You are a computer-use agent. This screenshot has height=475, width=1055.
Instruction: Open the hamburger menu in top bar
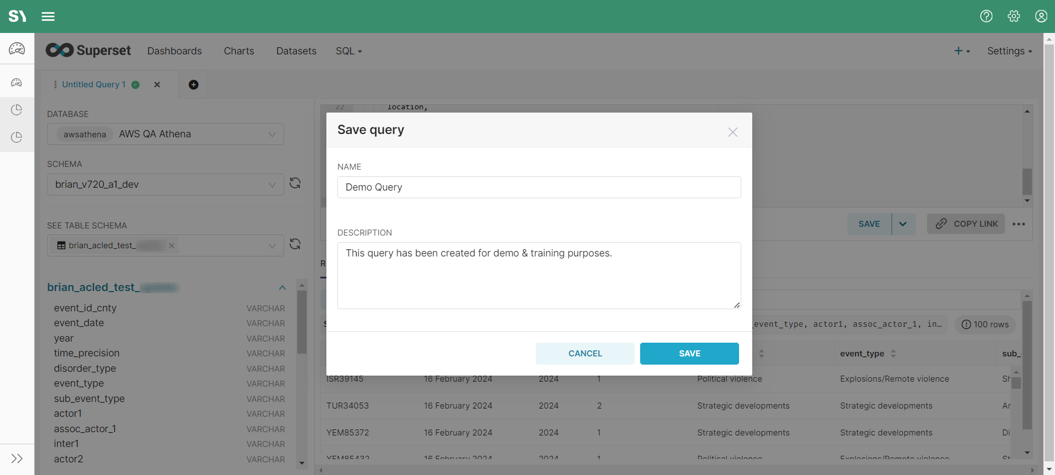tap(48, 16)
